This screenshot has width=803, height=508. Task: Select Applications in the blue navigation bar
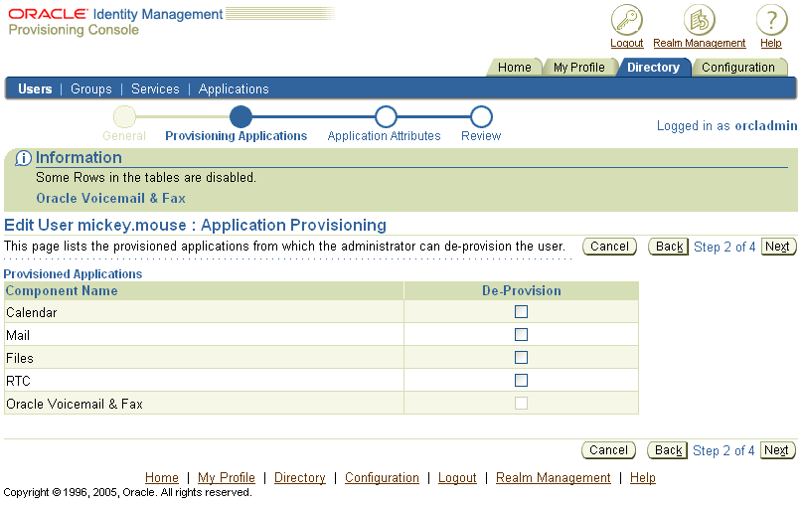[234, 89]
